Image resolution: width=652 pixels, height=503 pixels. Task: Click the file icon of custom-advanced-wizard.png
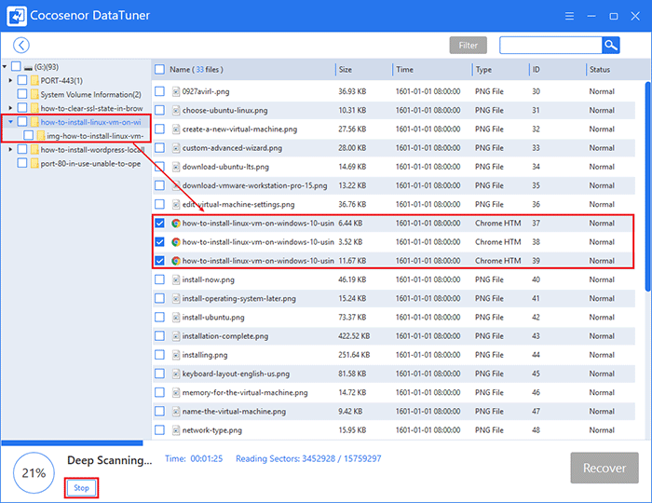(x=176, y=148)
